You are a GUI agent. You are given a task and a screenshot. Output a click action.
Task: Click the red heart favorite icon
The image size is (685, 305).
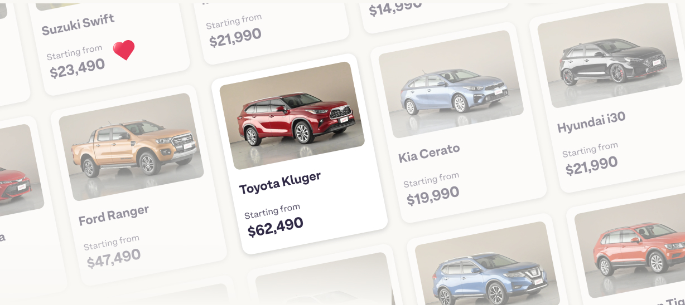tap(124, 50)
